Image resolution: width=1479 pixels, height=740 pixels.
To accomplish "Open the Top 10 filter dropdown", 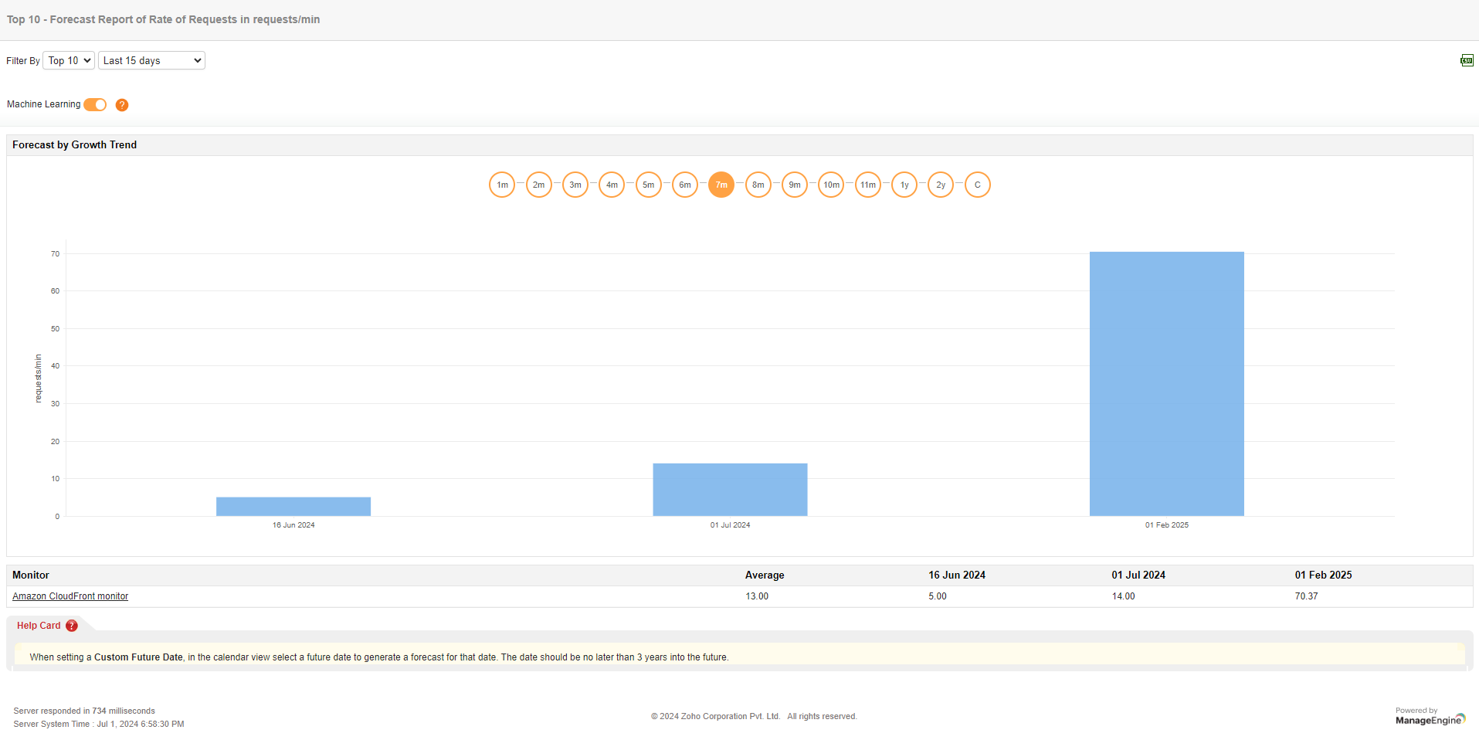I will click(x=68, y=60).
